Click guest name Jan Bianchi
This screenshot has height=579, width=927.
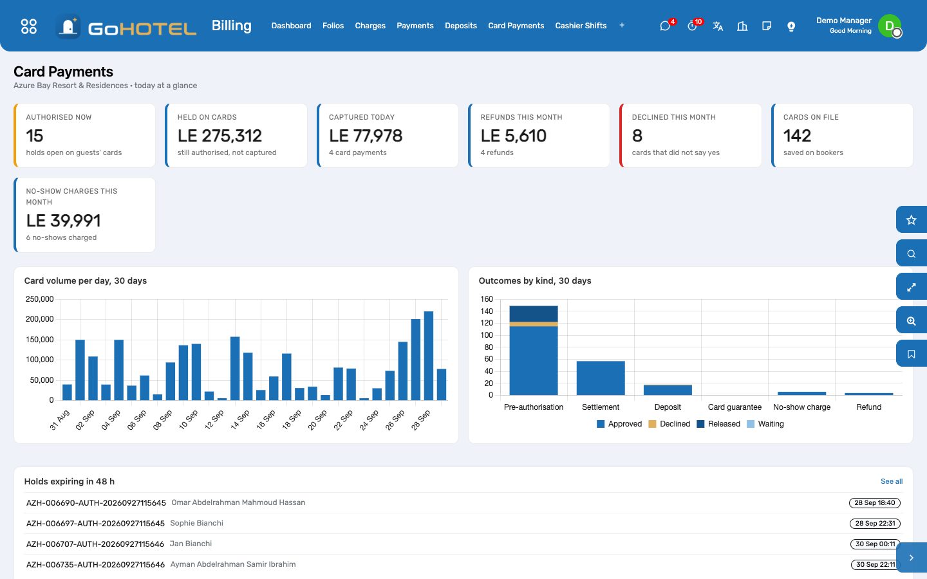click(x=191, y=544)
